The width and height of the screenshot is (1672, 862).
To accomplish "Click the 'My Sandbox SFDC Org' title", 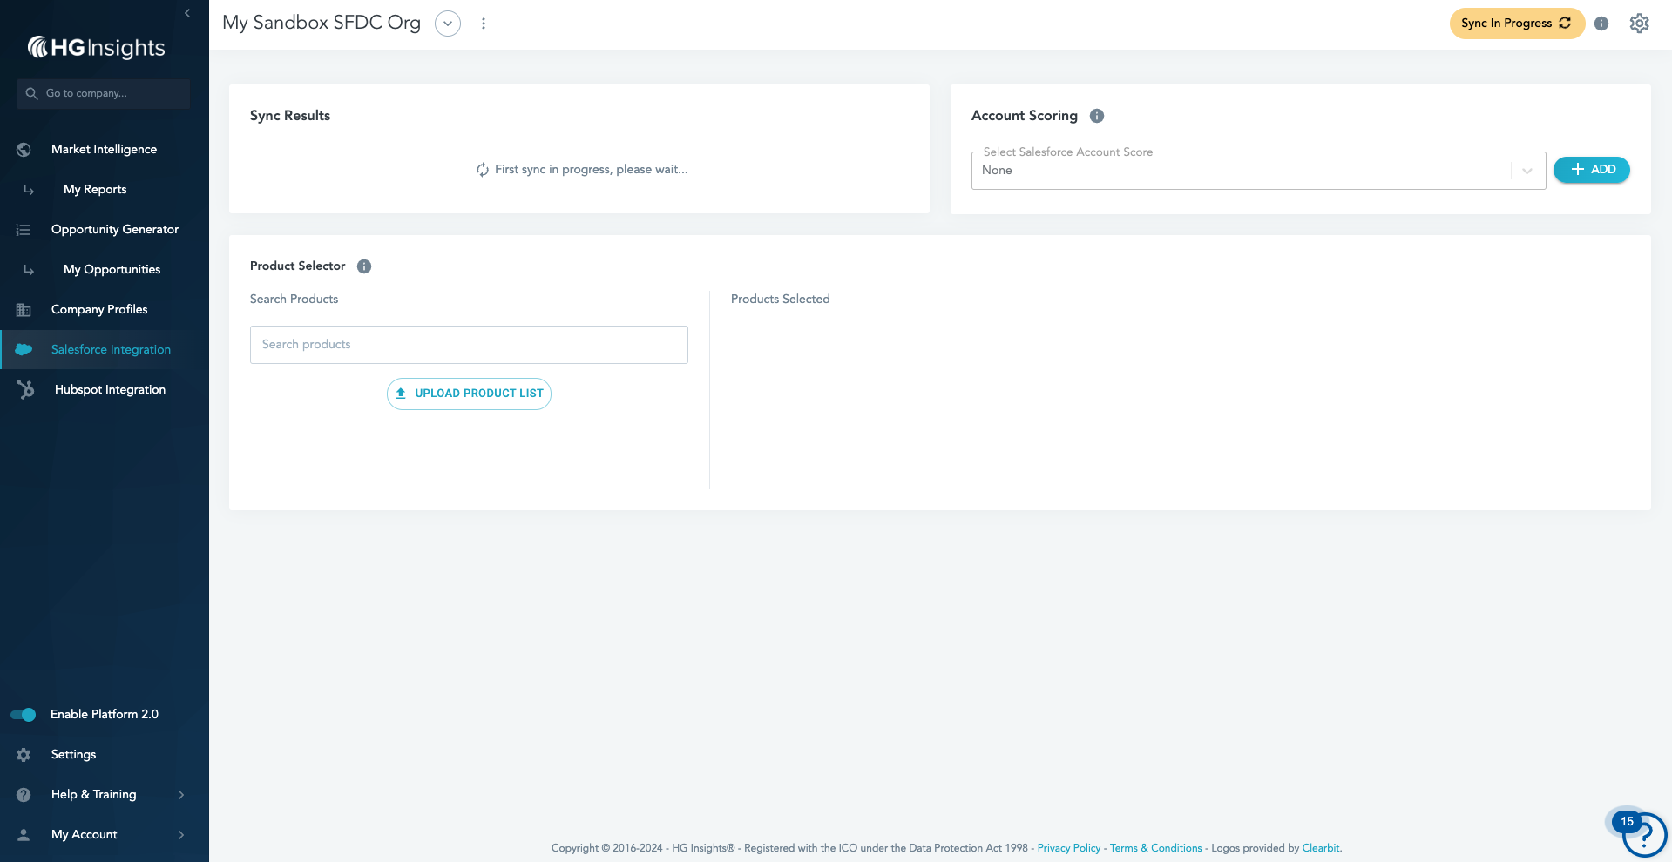I will 322,23.
